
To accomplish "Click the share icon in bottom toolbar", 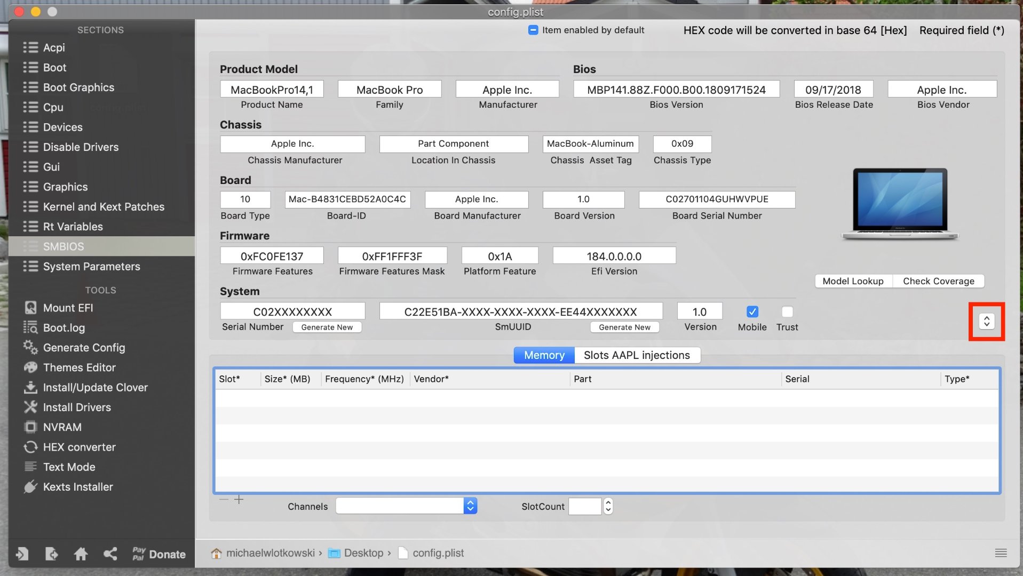I will [x=110, y=554].
